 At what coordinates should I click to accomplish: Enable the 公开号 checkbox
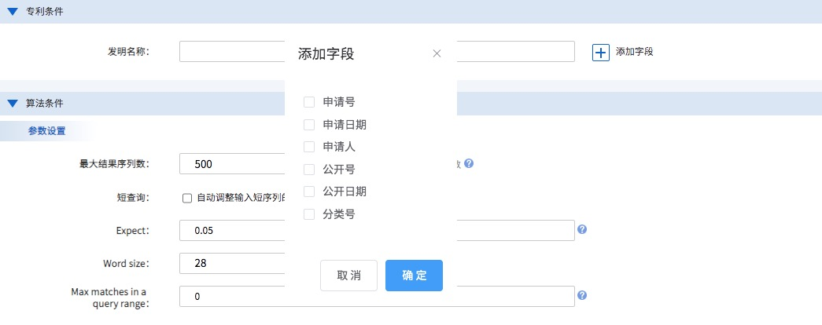click(309, 170)
